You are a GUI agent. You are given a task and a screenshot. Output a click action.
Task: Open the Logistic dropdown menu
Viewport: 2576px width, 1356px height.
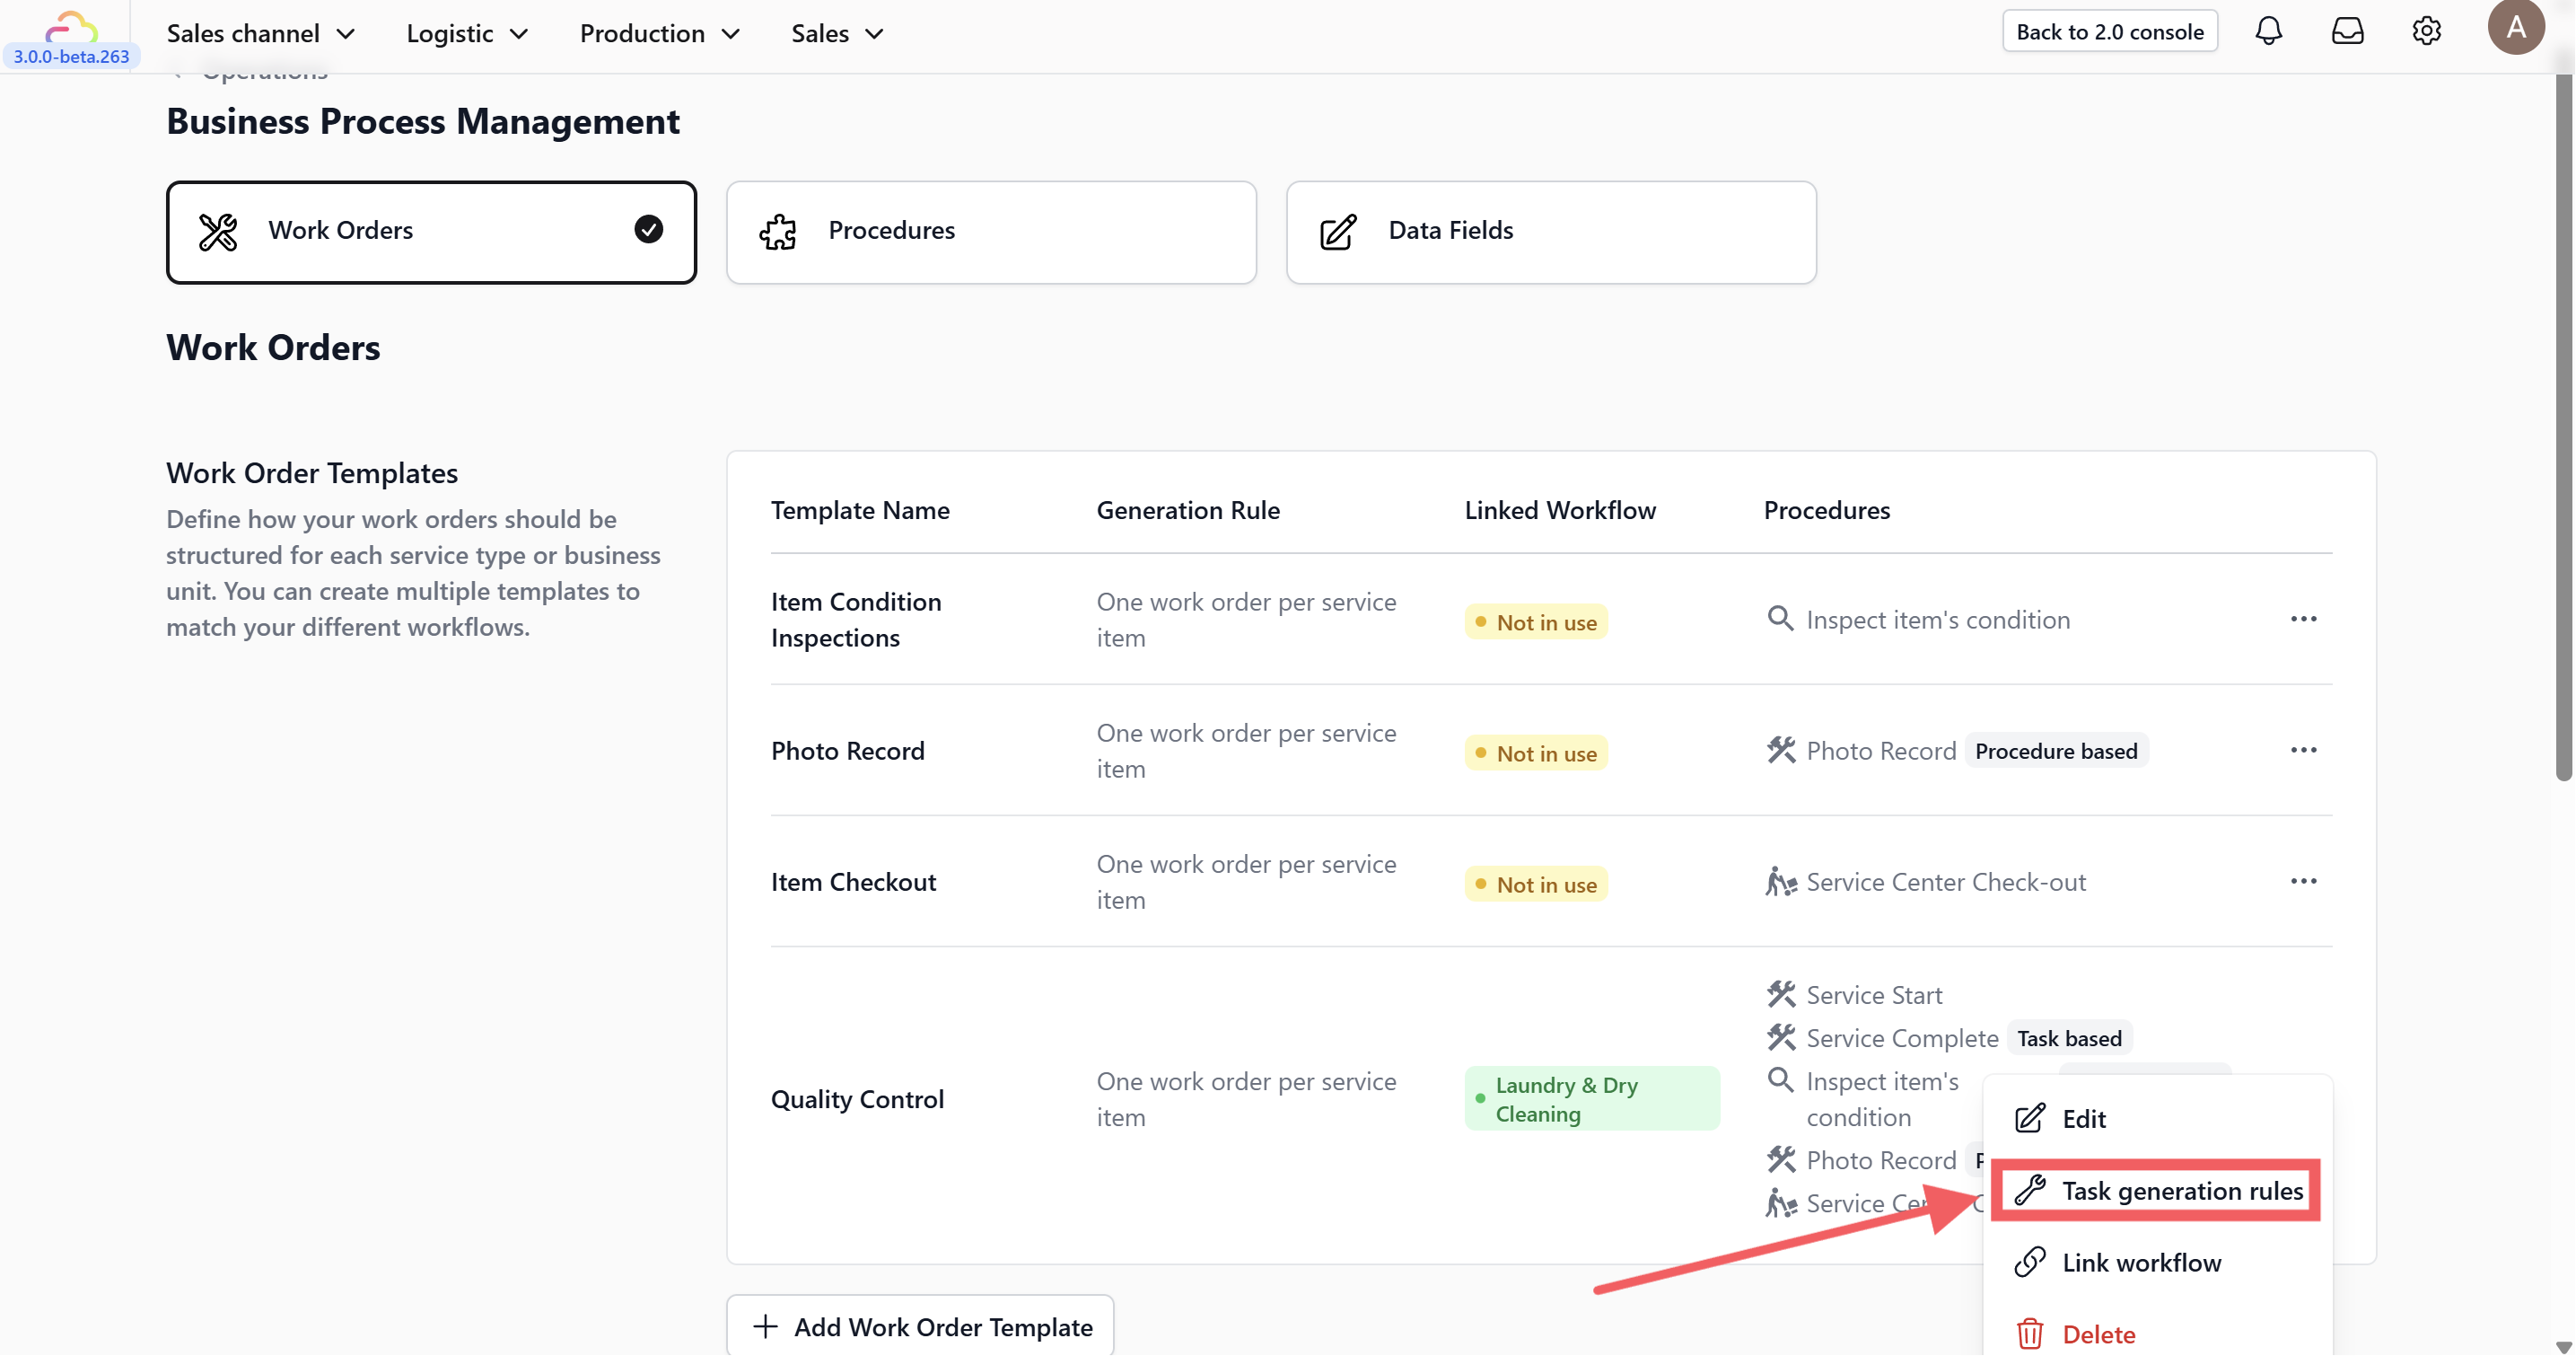tap(467, 33)
